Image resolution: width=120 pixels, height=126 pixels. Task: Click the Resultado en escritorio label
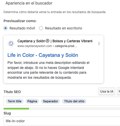63,28
